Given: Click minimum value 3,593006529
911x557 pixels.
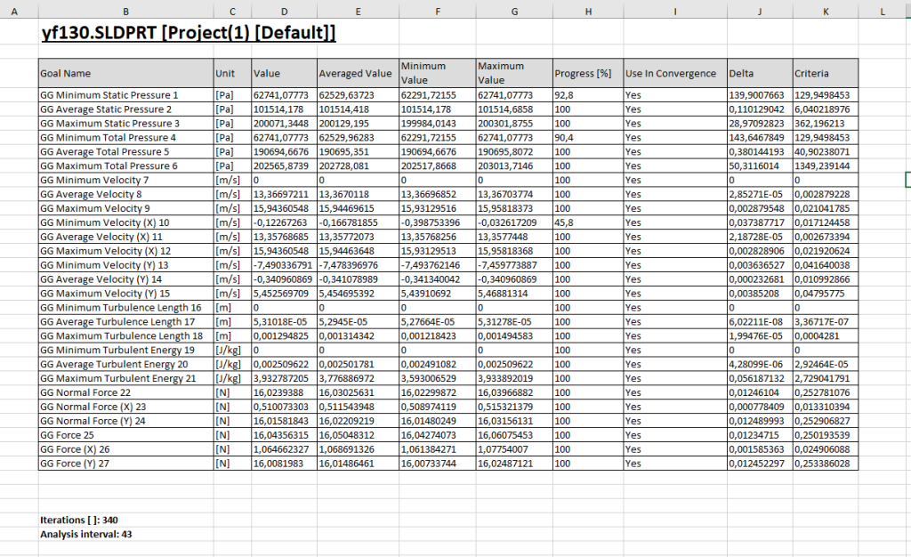Looking at the screenshot, I should 438,379.
